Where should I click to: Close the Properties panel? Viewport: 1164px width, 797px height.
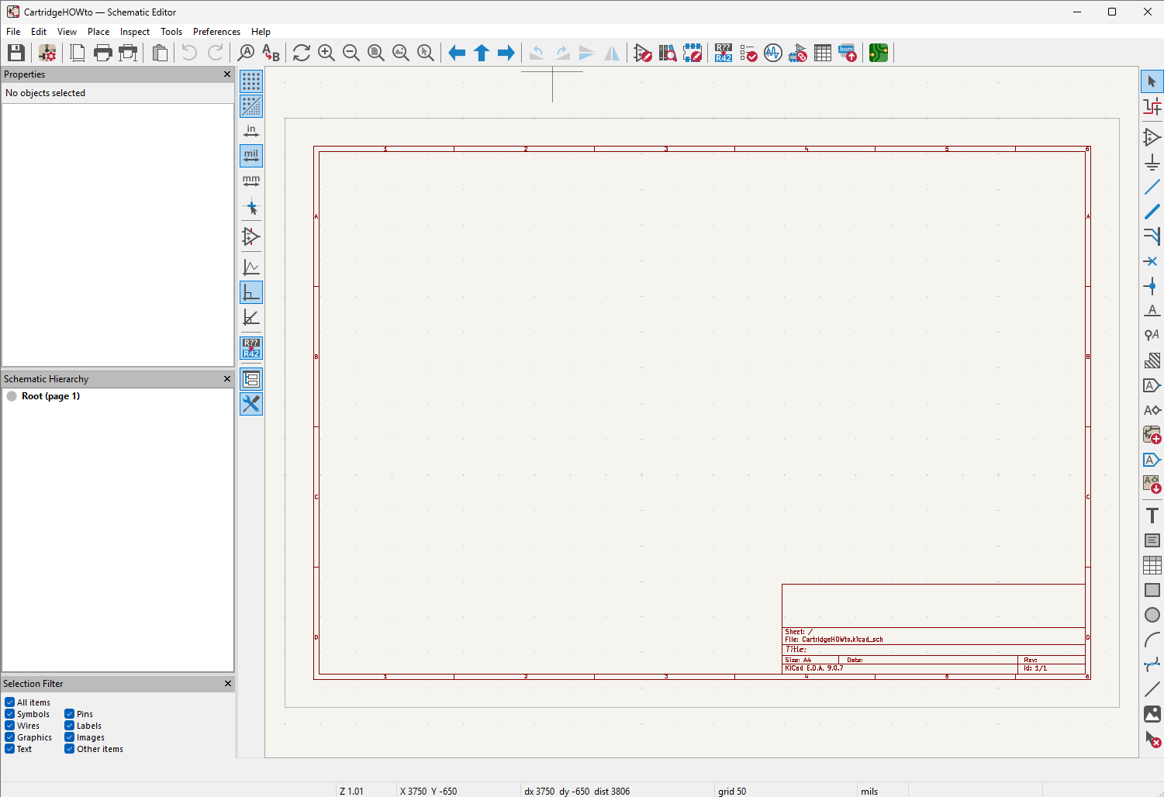[x=227, y=74]
